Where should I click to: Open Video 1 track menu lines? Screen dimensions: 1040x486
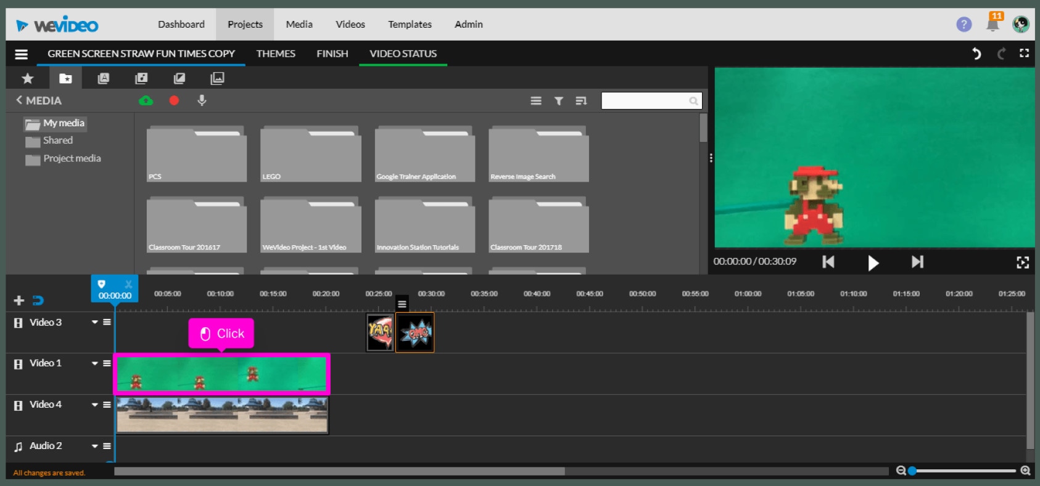pos(107,363)
